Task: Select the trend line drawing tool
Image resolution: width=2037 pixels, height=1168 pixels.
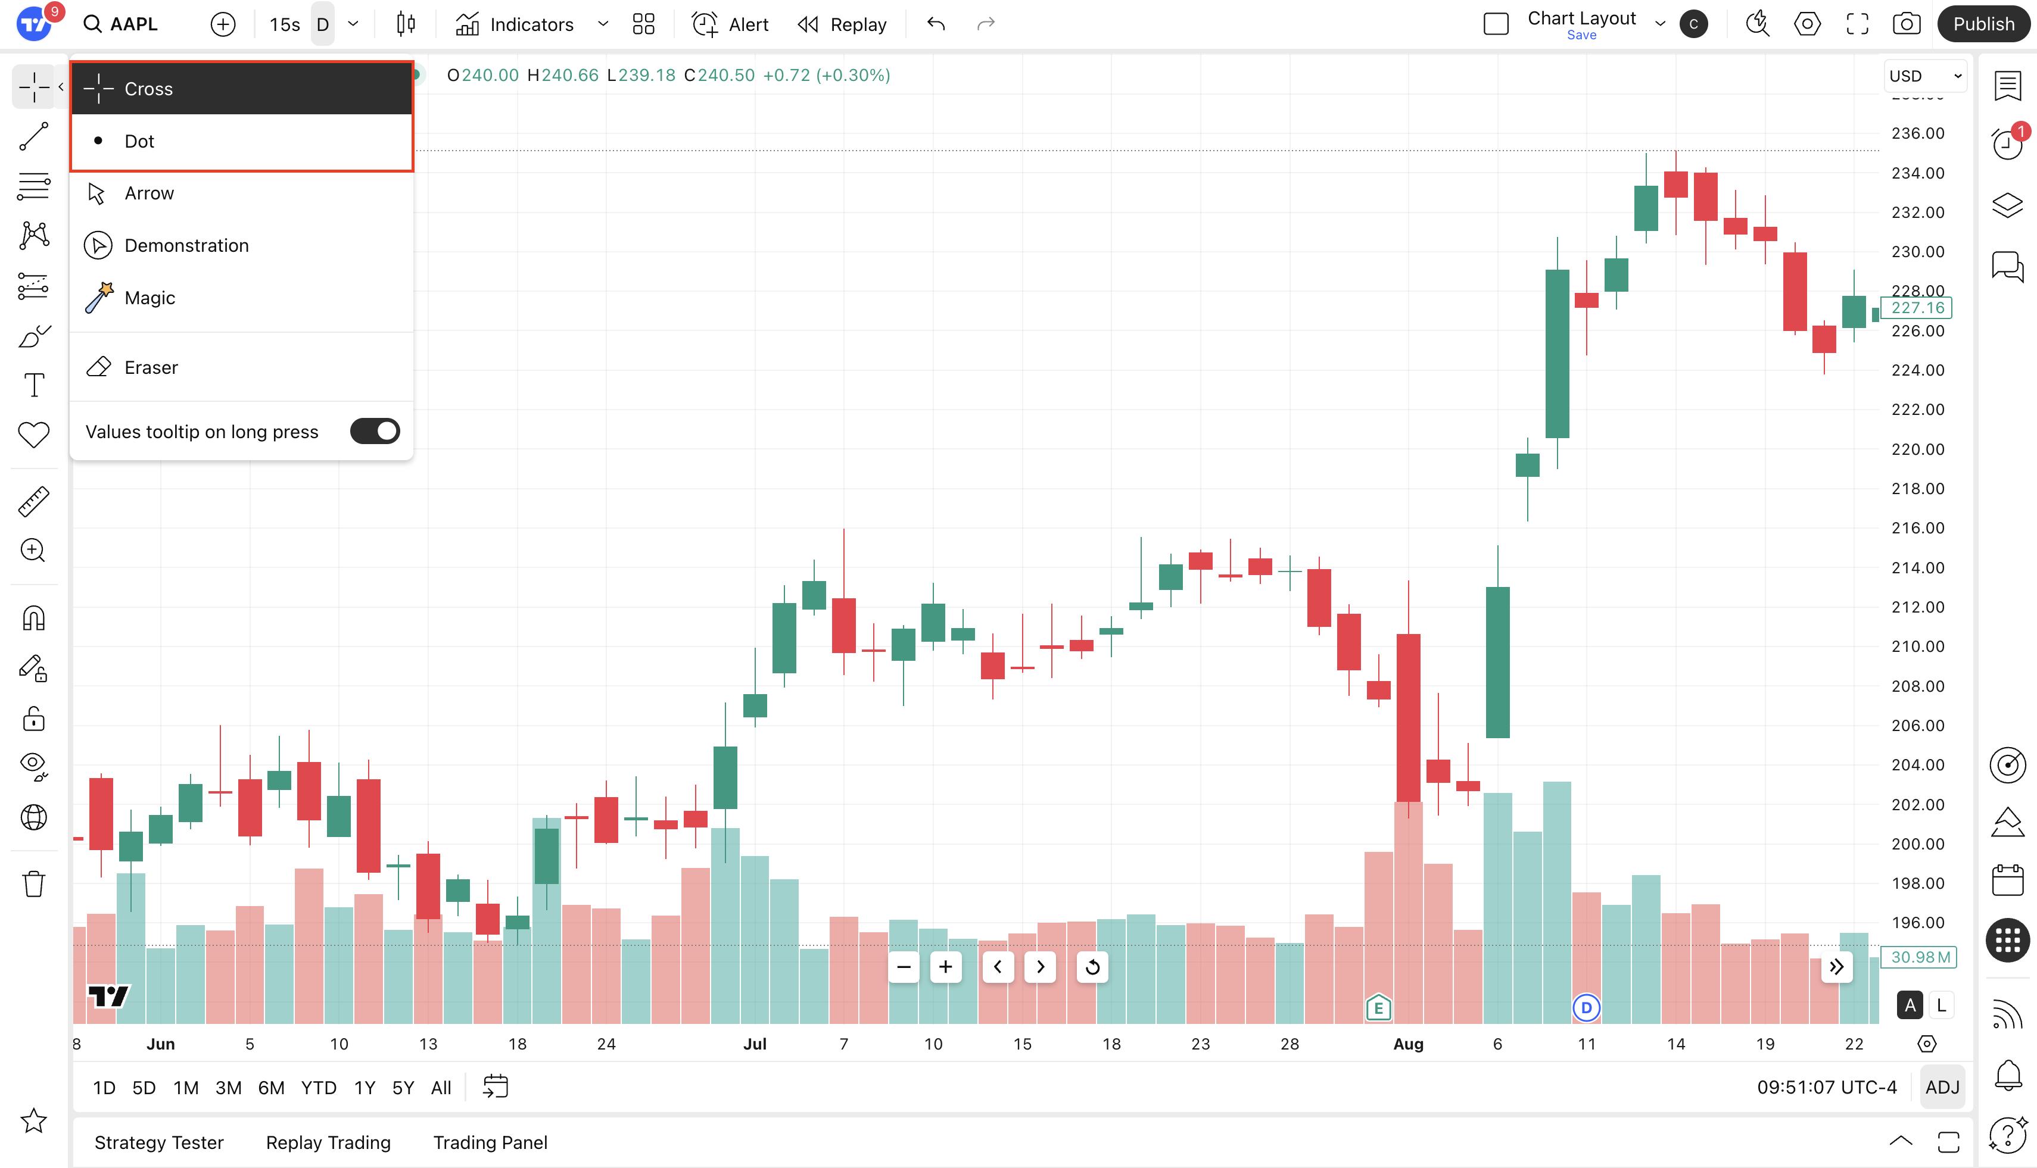Action: [34, 137]
